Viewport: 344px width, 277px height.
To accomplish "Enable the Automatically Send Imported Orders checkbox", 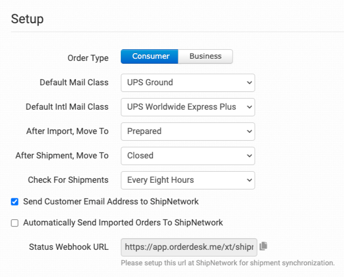I will click(15, 223).
